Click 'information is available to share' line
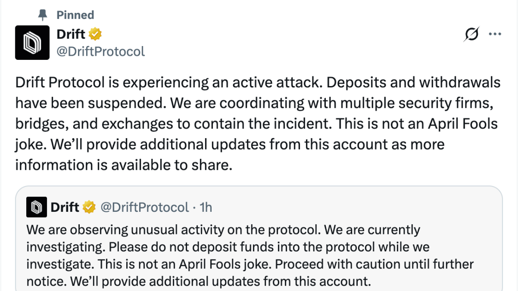 click(x=124, y=165)
